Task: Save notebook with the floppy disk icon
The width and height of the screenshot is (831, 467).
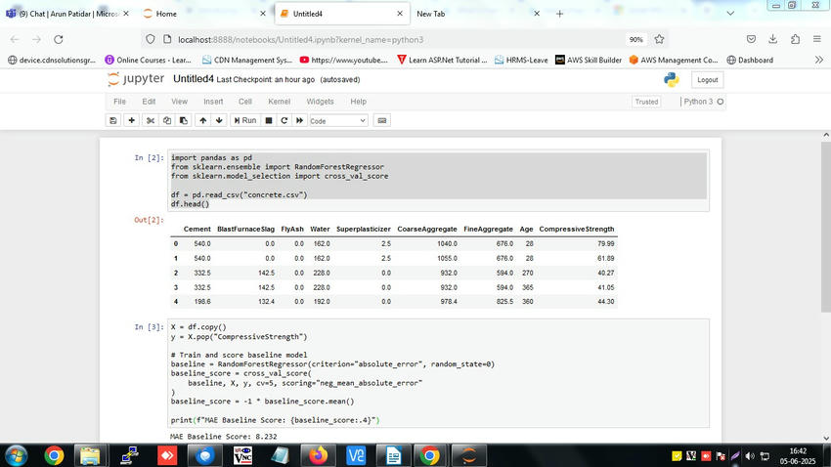Action: click(x=112, y=121)
